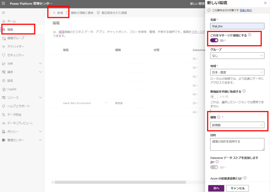Collapse the navigation hamburger menu
Image resolution: width=270 pixels, height=192 pixels.
(x=4, y=13)
